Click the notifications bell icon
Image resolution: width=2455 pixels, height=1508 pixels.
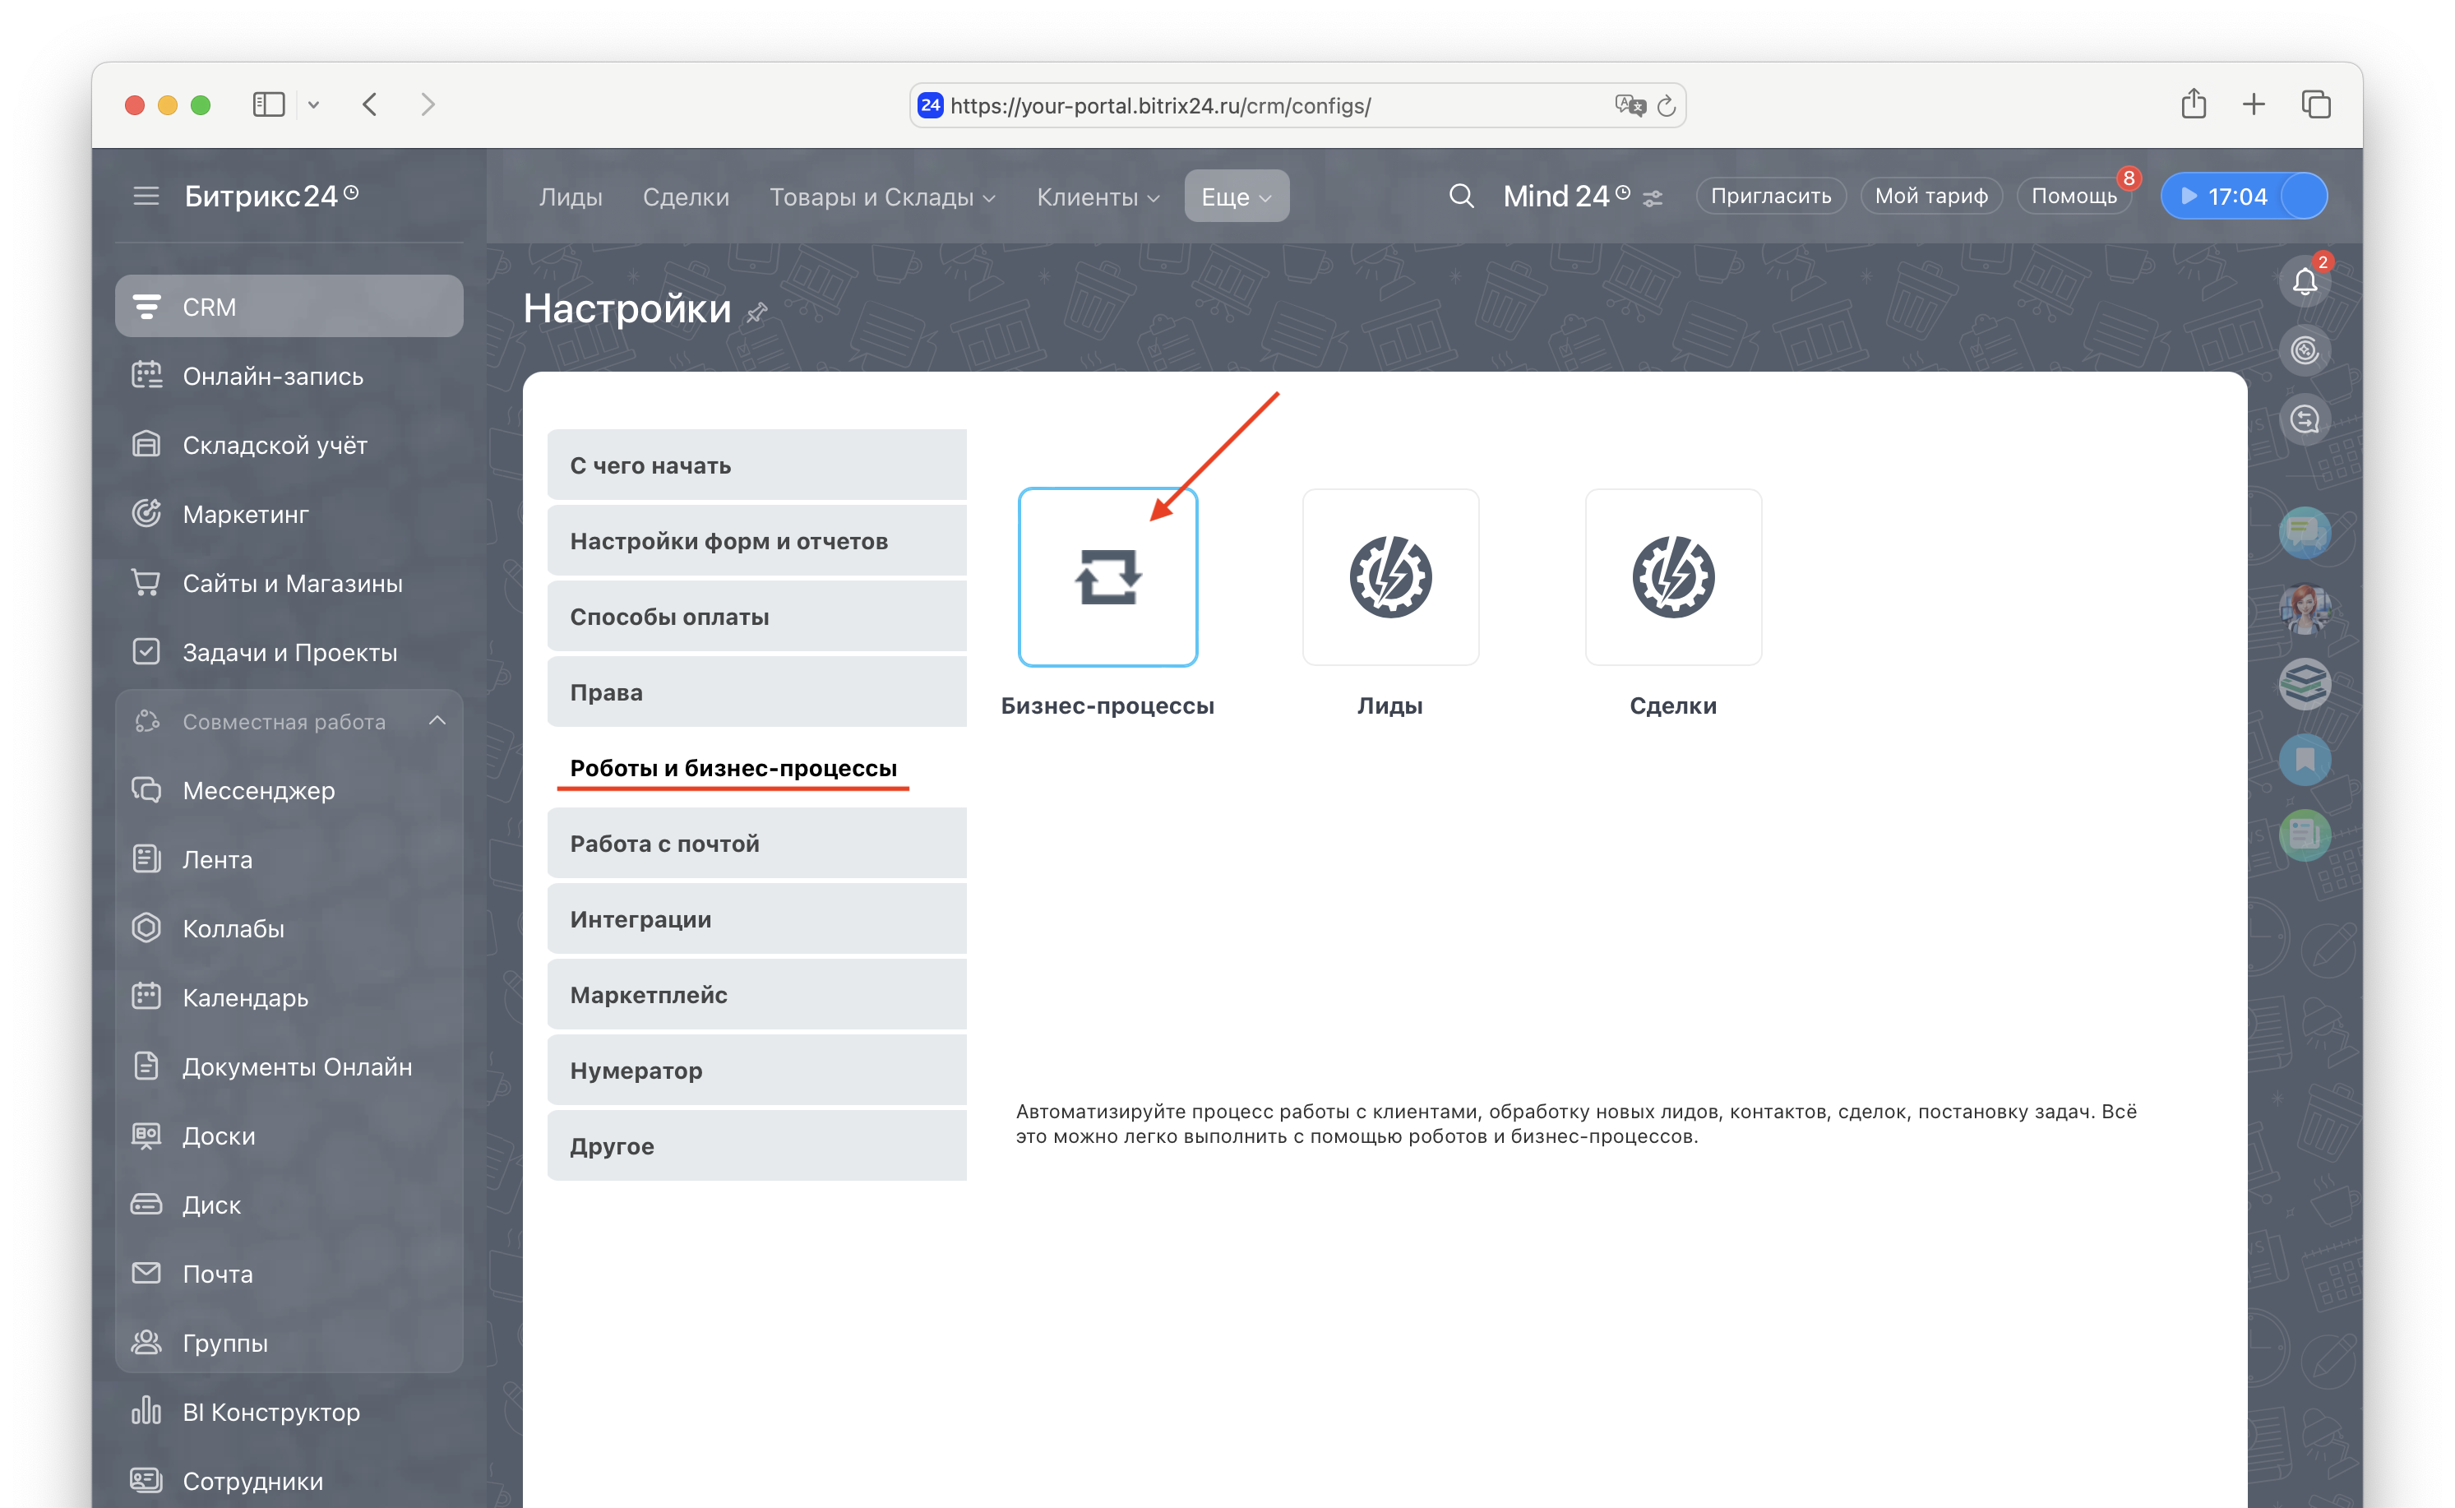2304,281
